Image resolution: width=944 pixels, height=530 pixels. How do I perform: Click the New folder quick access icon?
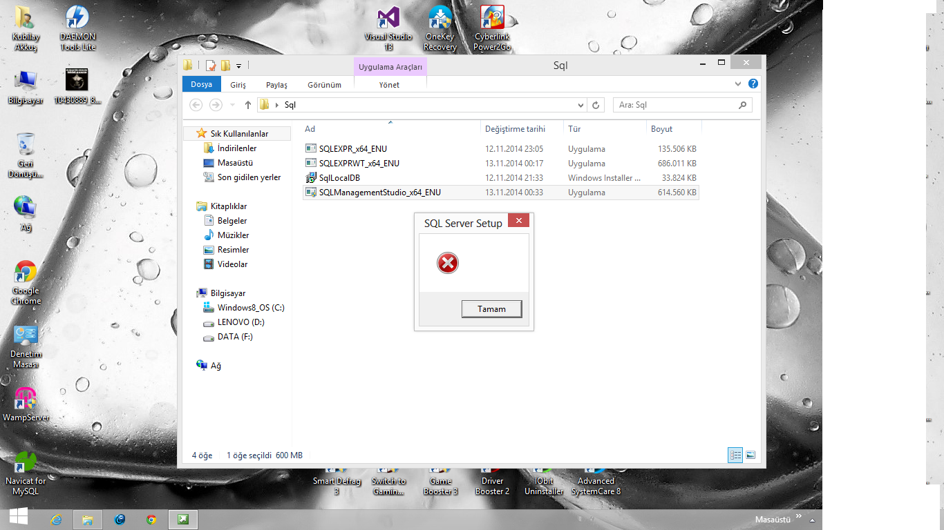pos(225,66)
